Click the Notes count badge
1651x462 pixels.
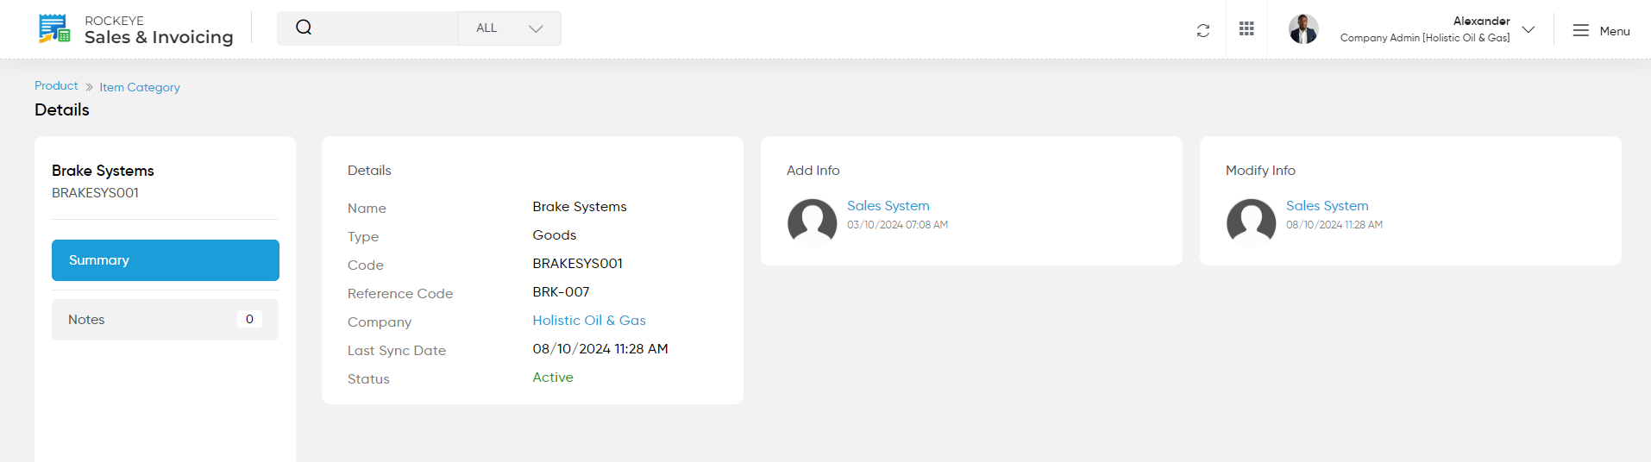(x=249, y=319)
